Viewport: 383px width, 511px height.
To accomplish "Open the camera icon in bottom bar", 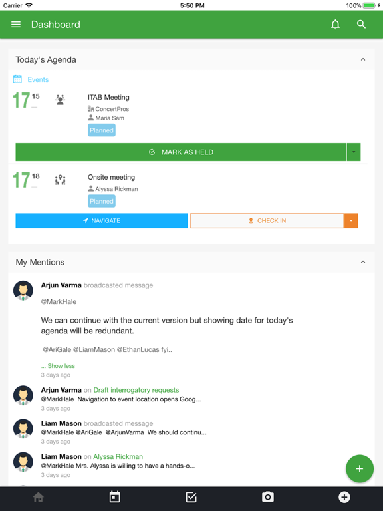I will coord(268,497).
